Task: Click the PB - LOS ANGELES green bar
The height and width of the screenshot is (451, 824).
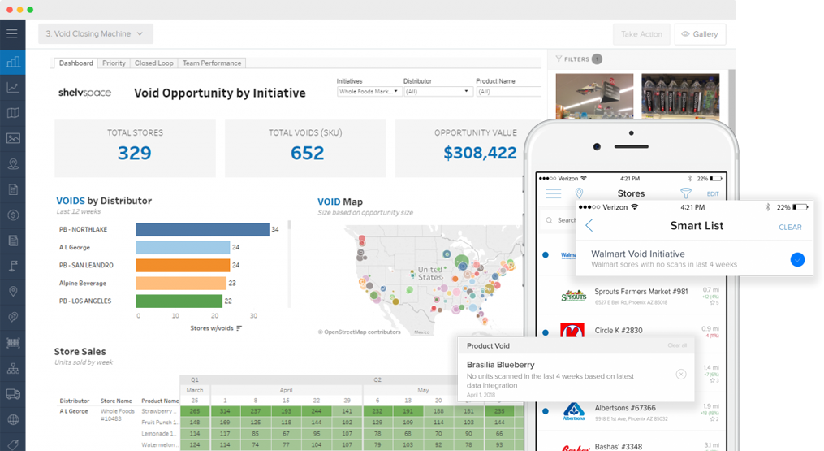Action: click(179, 301)
